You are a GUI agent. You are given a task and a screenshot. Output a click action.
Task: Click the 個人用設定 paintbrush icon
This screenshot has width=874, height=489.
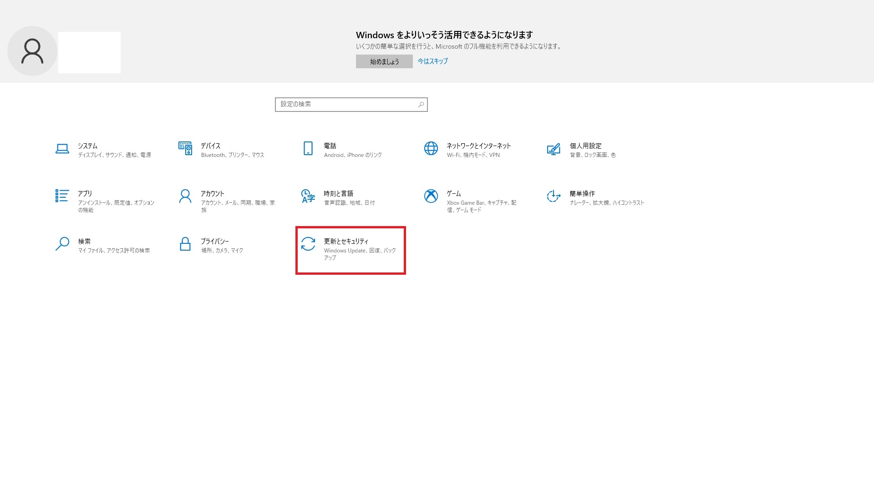tap(554, 149)
